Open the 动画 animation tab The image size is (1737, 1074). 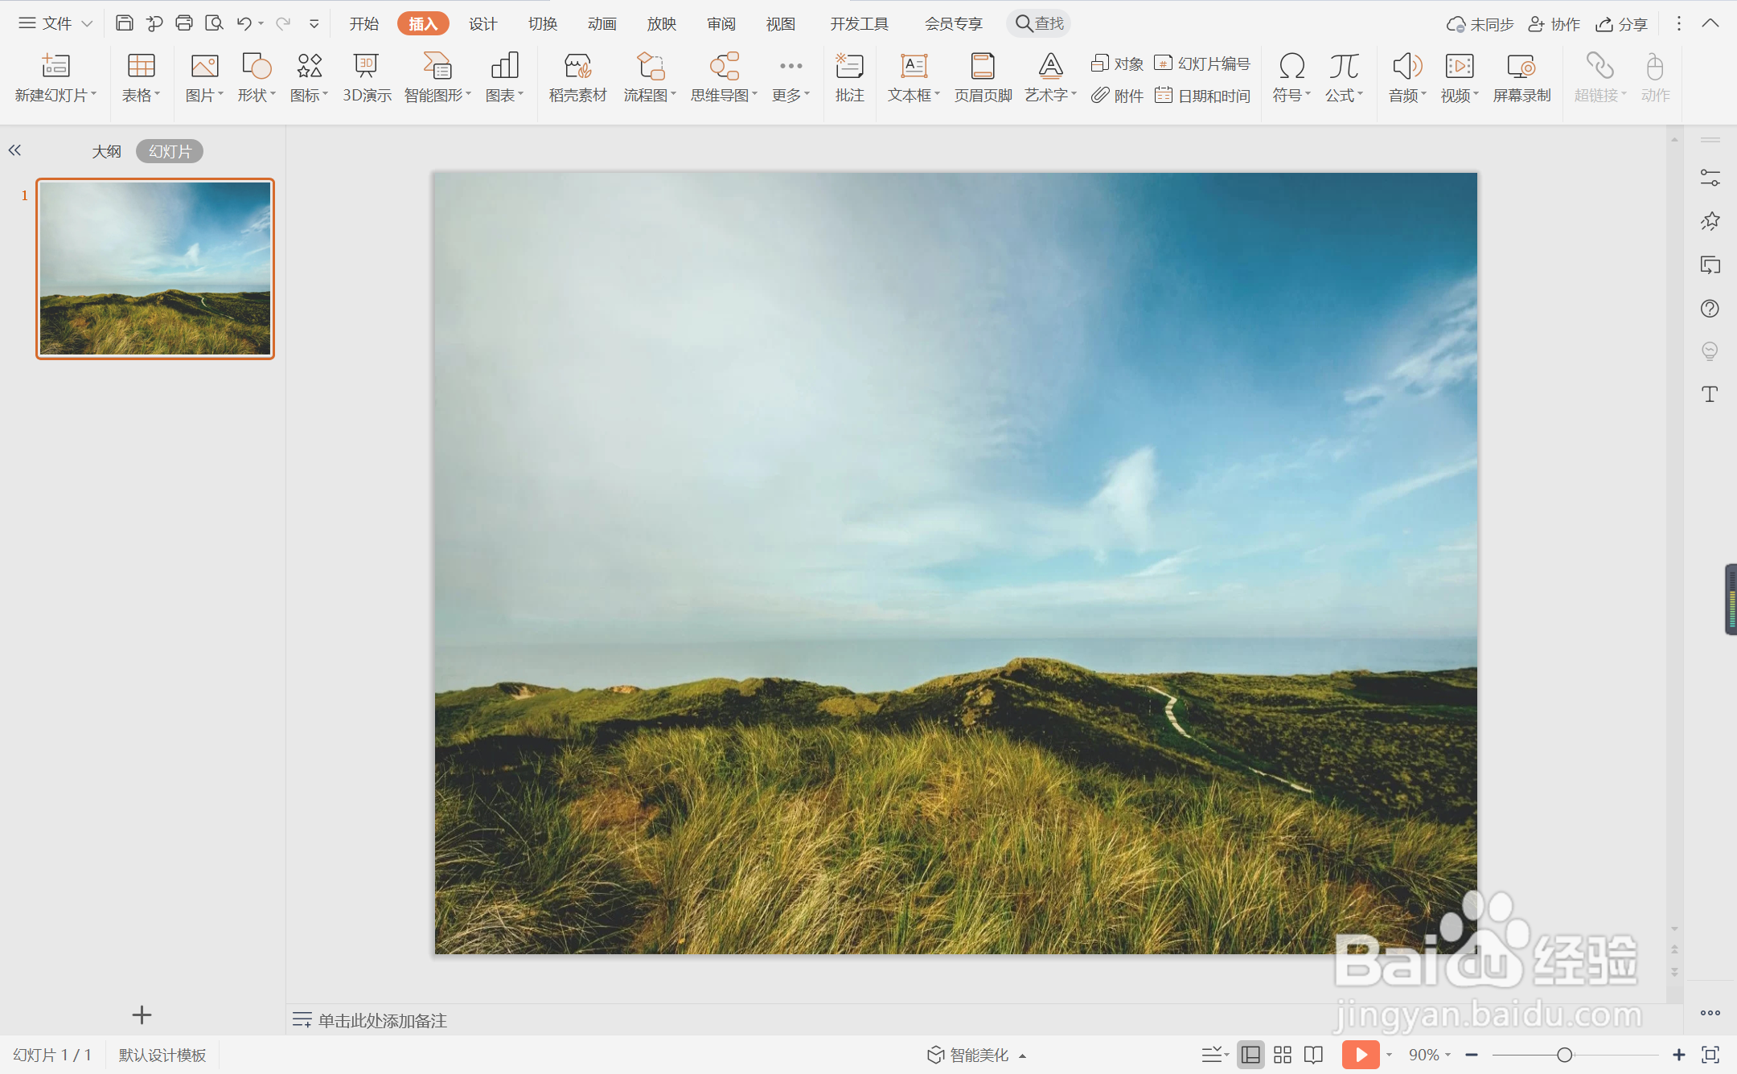[x=602, y=23]
